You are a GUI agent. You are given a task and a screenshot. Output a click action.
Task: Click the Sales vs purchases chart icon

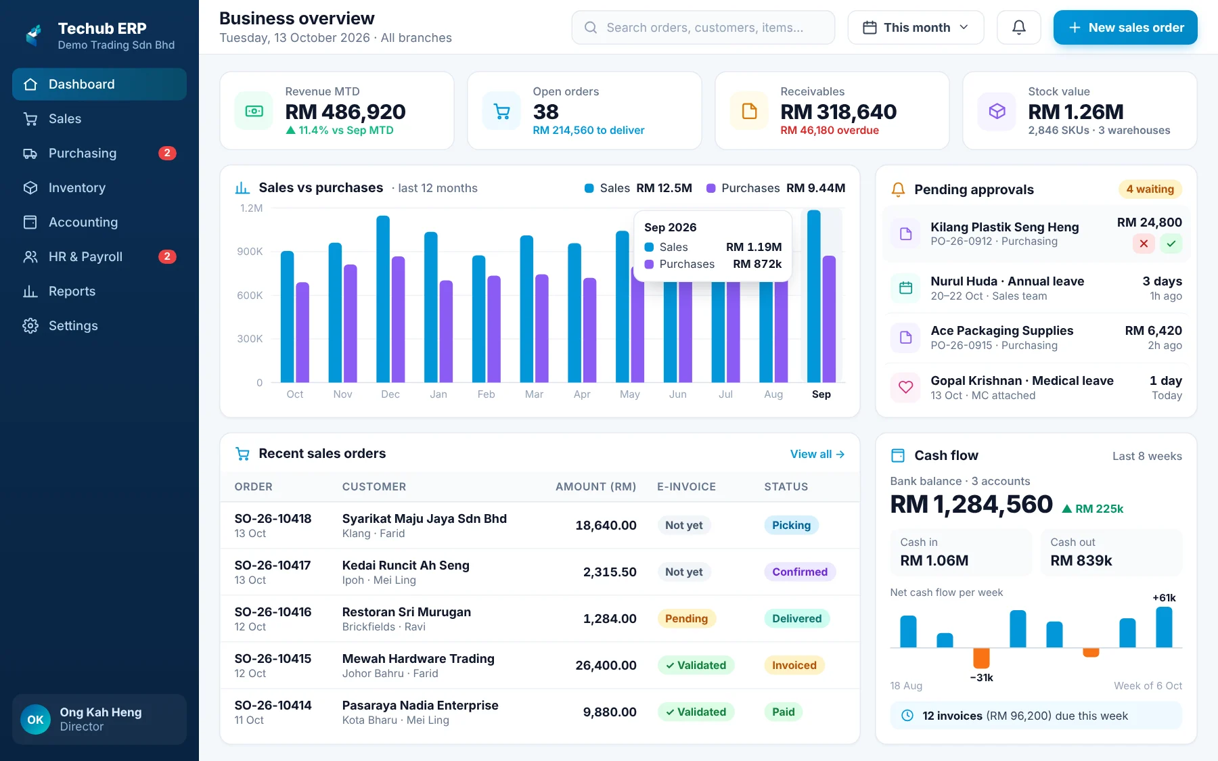coord(242,188)
